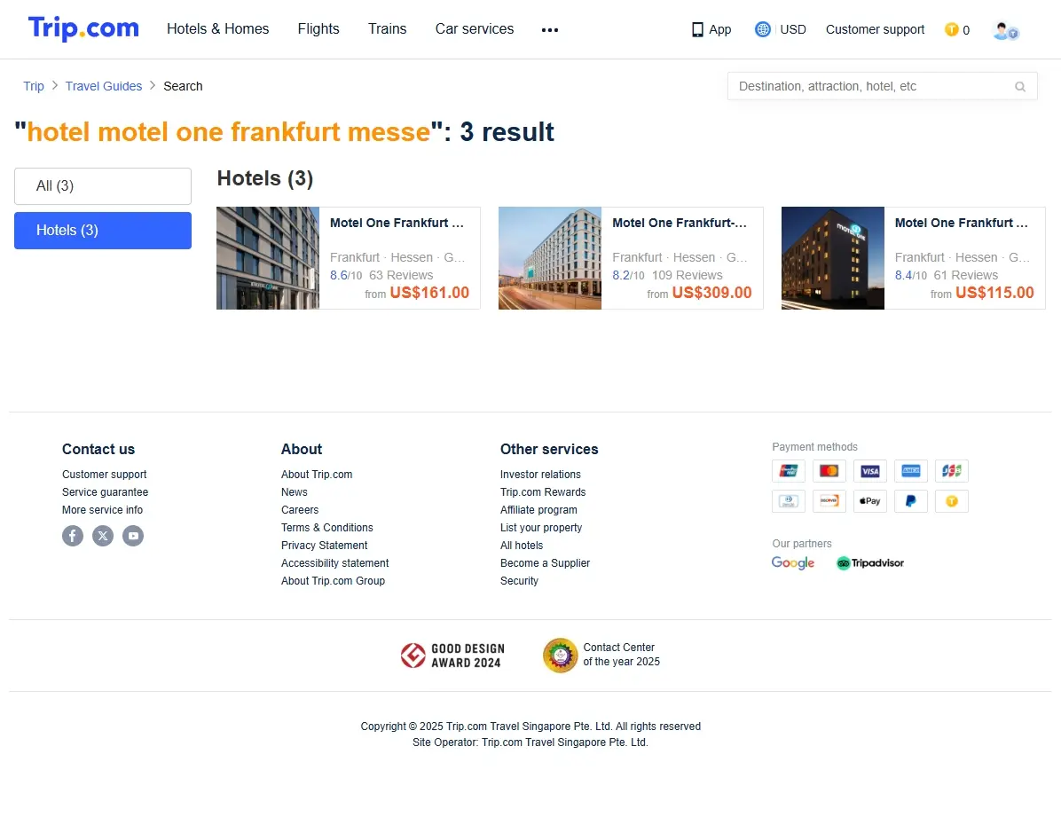
Task: Open About Trip.com link
Action: tap(317, 475)
